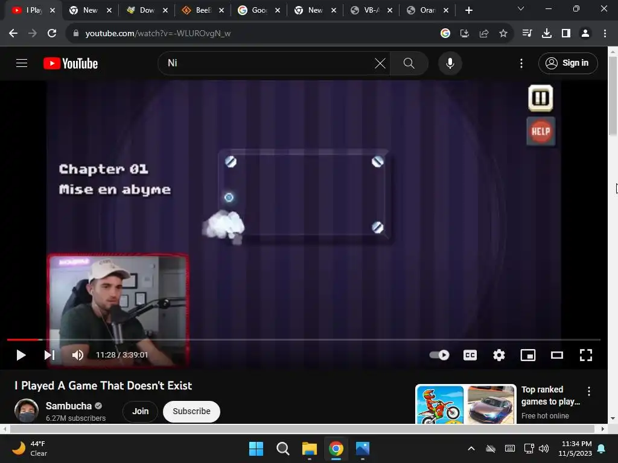Image resolution: width=618 pixels, height=463 pixels.
Task: Open the Top ranked games ad
Action: click(550, 395)
